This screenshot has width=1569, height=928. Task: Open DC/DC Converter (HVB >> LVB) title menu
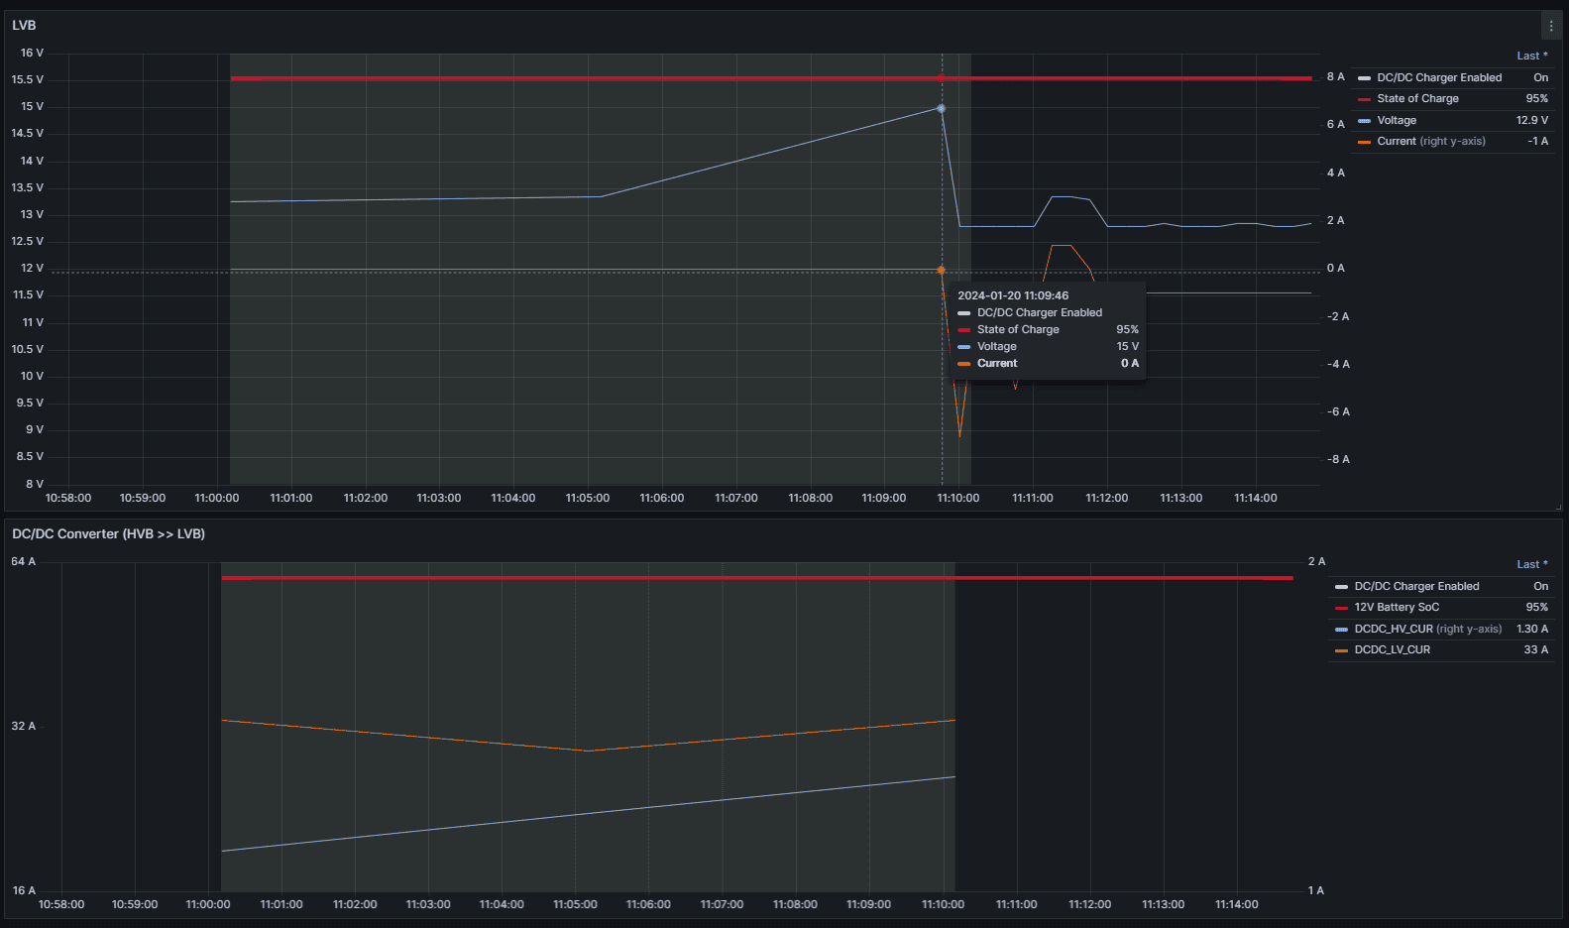108,534
